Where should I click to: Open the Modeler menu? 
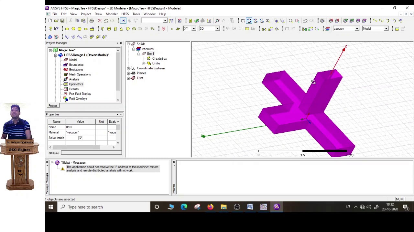[x=112, y=14]
